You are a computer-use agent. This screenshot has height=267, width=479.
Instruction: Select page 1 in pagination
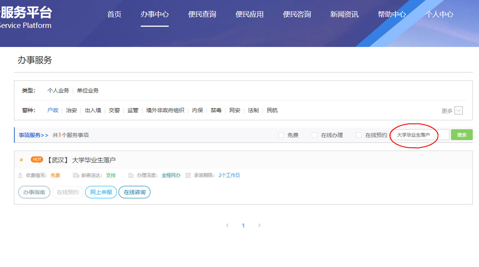pos(243,226)
